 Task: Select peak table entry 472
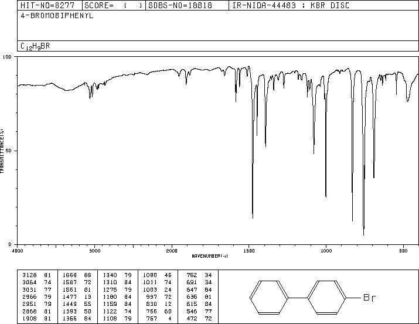point(192,318)
